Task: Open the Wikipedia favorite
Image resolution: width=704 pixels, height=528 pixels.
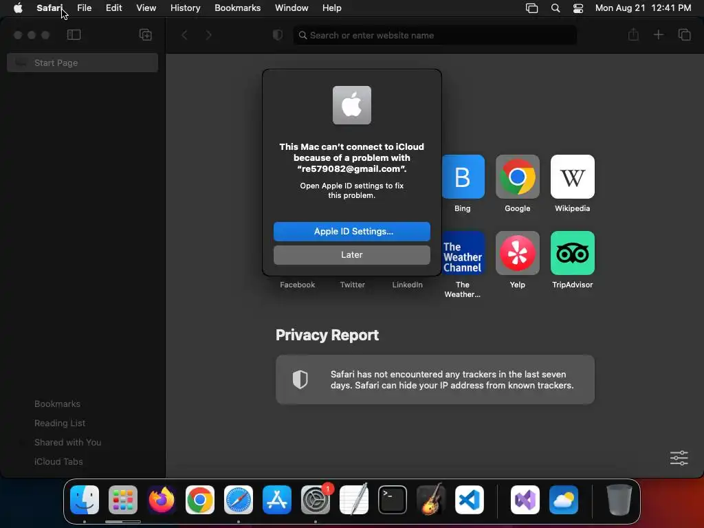Action: [573, 177]
